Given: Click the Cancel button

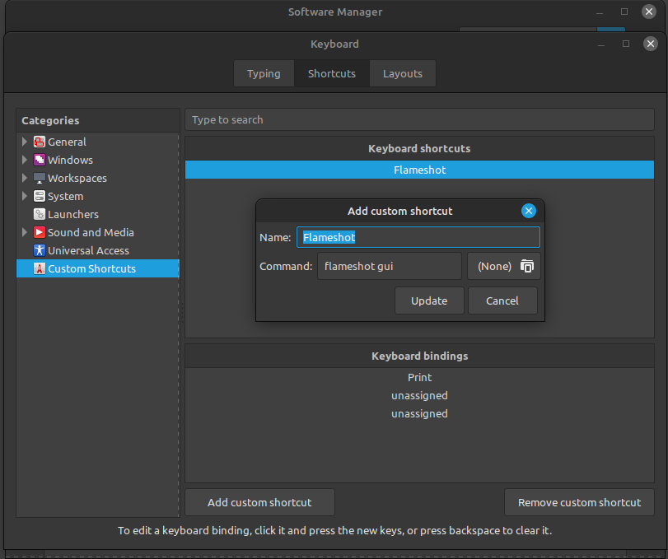Looking at the screenshot, I should click(x=502, y=300).
